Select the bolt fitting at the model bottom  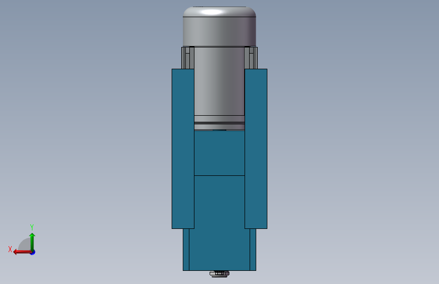click(220, 274)
